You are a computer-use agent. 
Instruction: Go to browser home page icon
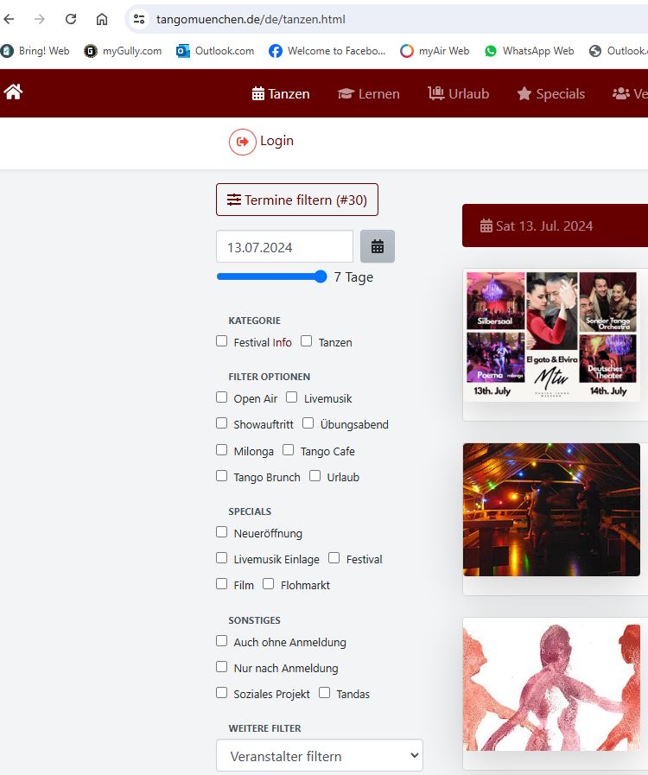[x=102, y=19]
